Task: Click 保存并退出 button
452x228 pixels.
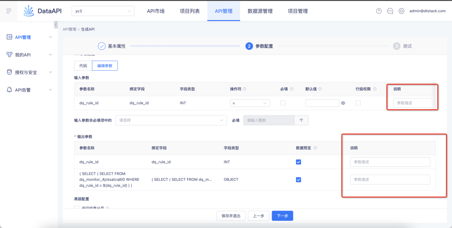Action: click(x=231, y=215)
